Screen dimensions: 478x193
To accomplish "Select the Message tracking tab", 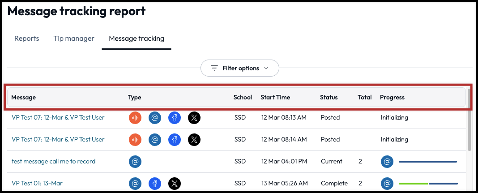I will pyautogui.click(x=137, y=39).
